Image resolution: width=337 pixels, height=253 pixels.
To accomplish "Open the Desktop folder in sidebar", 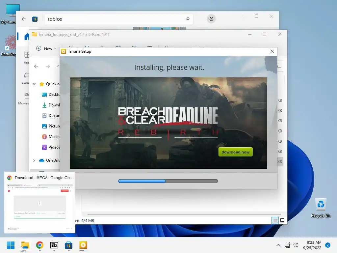I will coord(51,95).
